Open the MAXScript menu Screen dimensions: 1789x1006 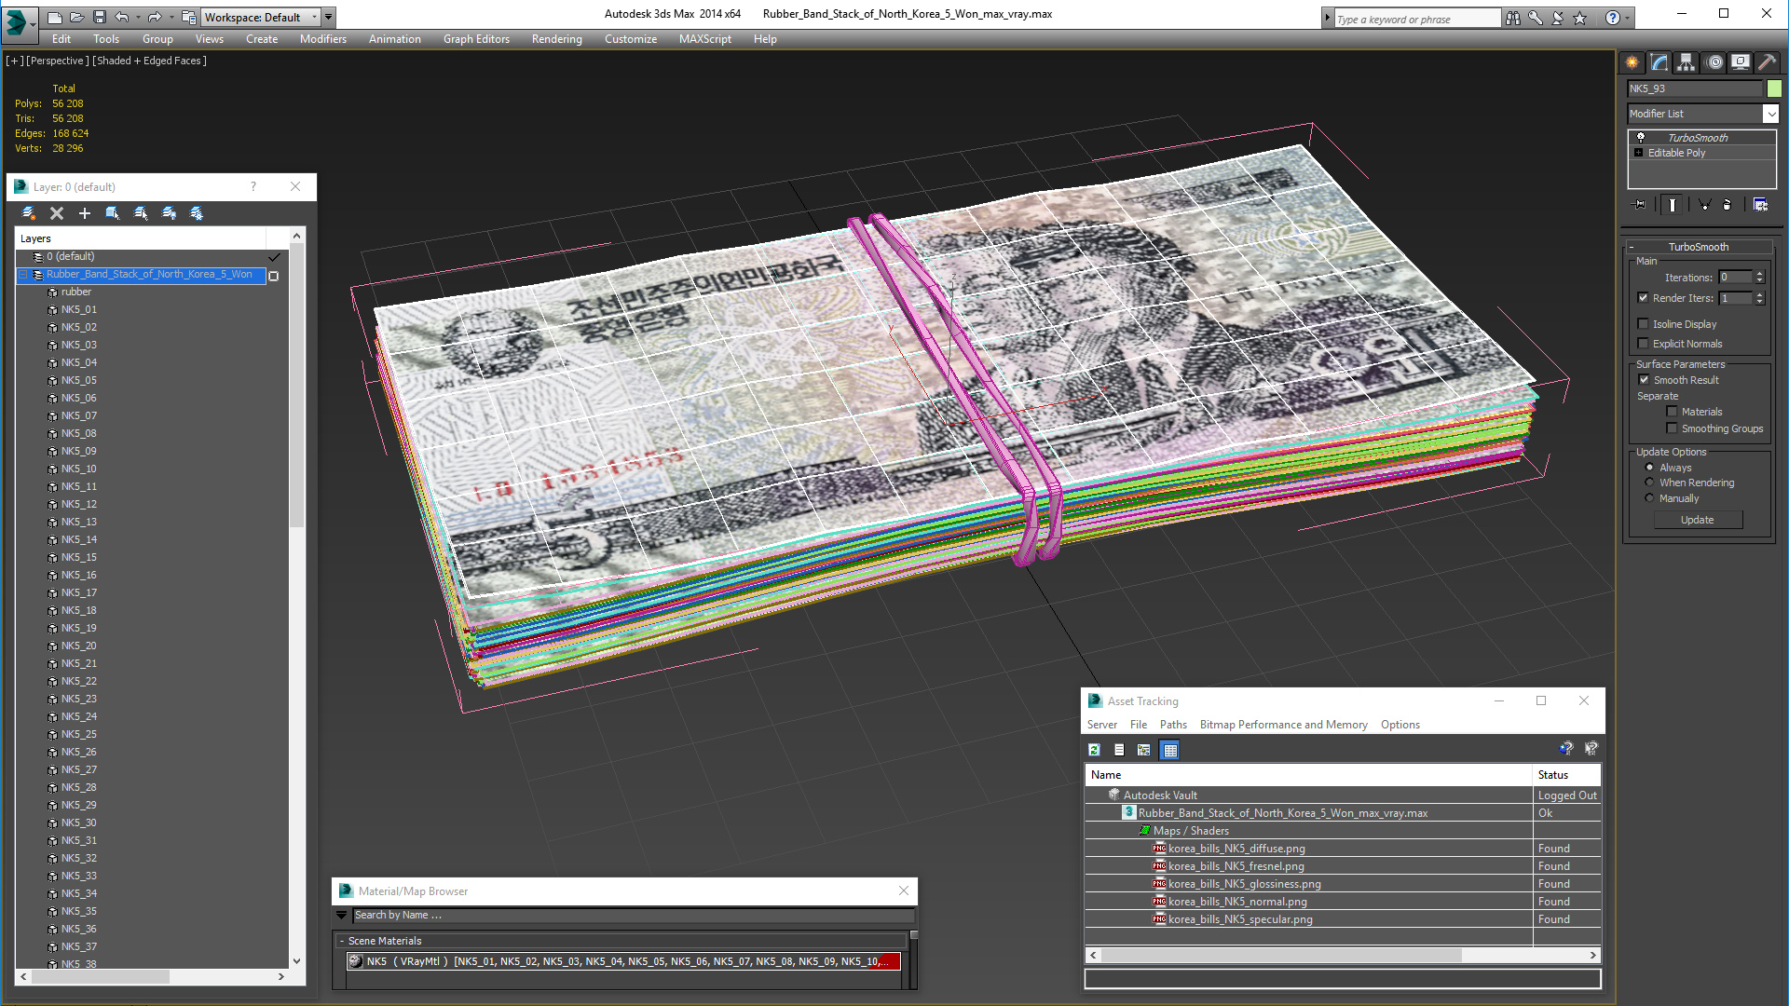click(x=704, y=39)
